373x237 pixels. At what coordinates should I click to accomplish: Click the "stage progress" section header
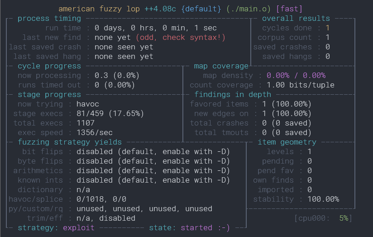(x=49, y=95)
